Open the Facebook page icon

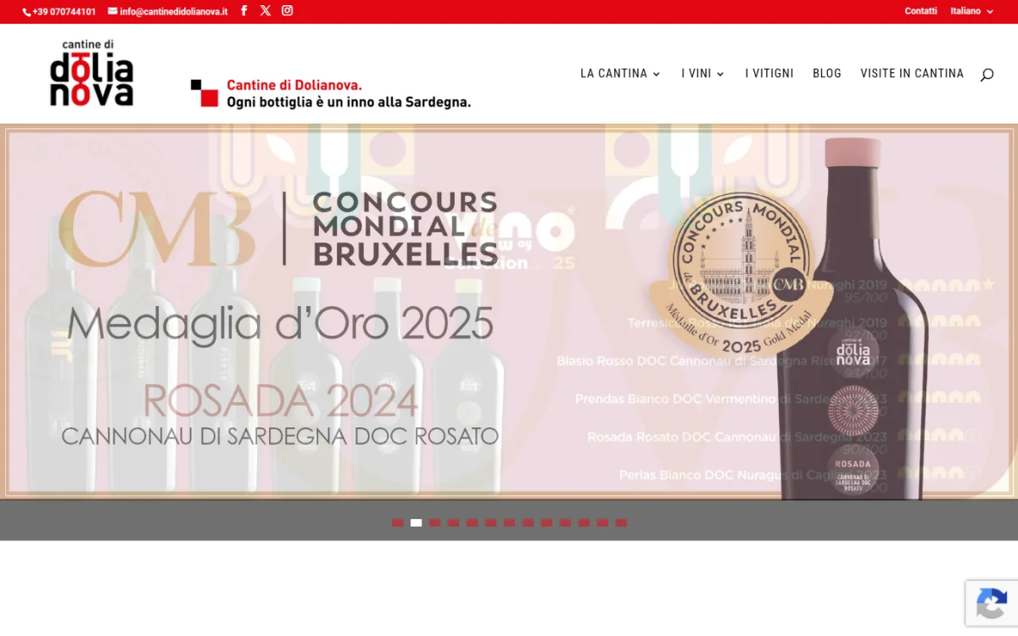pos(244,11)
